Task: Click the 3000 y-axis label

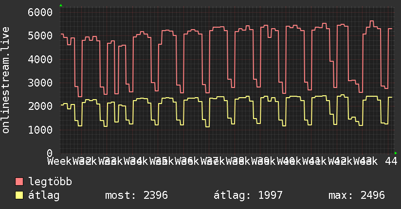Action: point(40,83)
